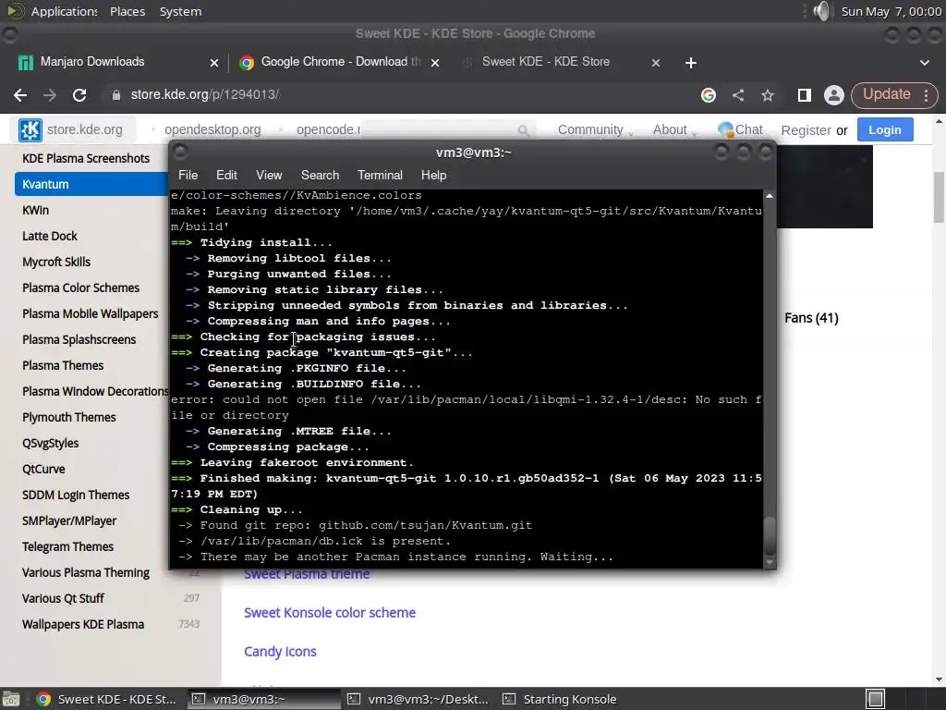Open the terminal Search menu

[320, 175]
